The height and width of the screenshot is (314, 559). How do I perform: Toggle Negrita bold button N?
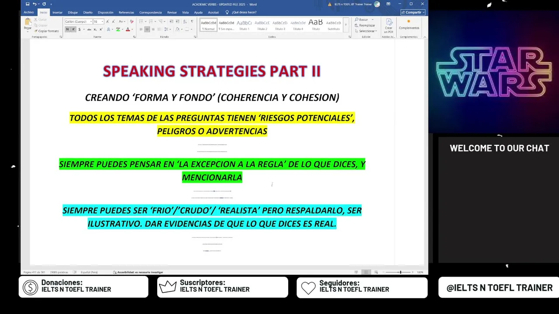(67, 29)
